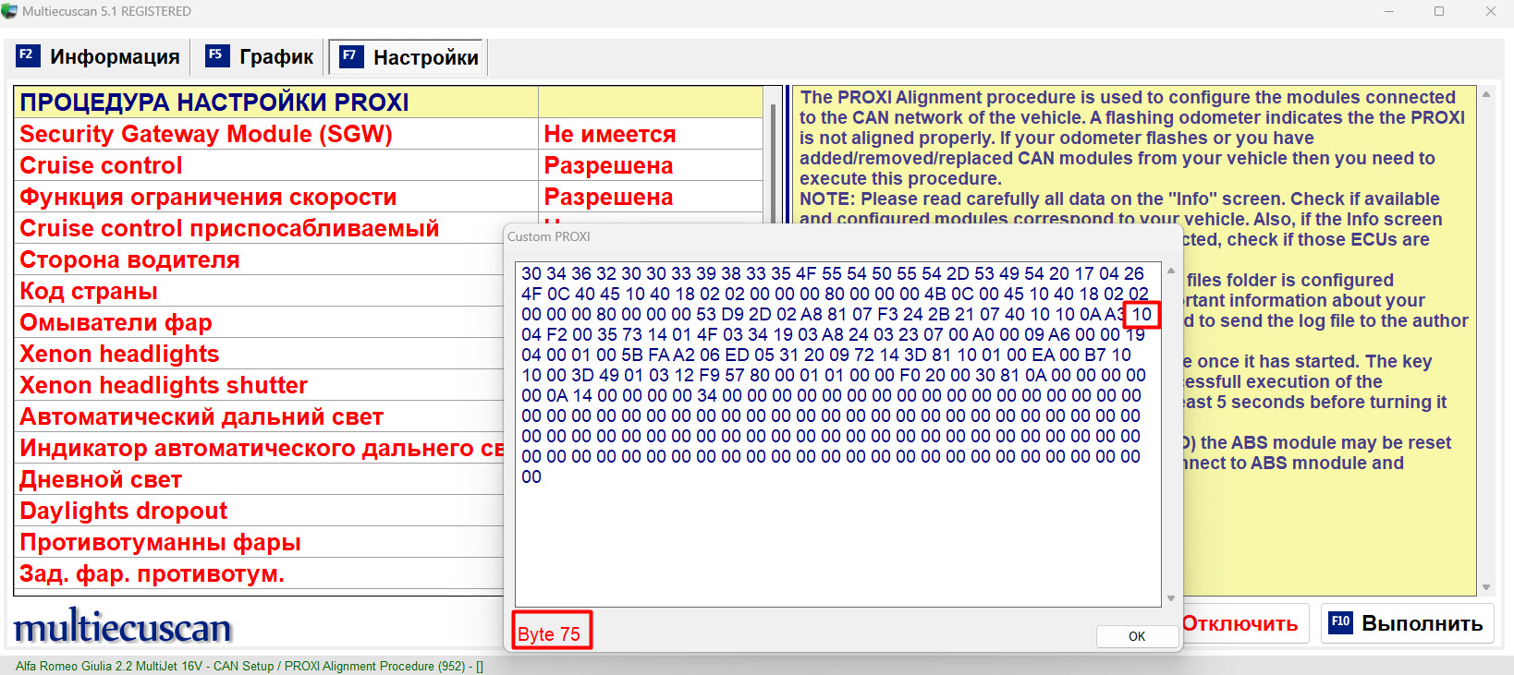Select the Автоматический дальний свет row
Screen dimensions: 1514x675
click(259, 416)
